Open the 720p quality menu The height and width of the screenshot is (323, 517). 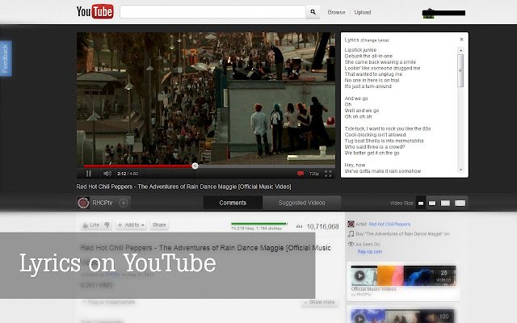314,174
